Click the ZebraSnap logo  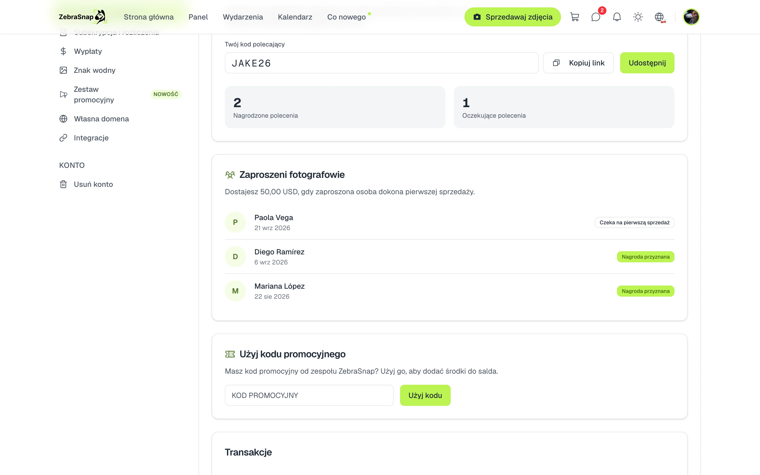pyautogui.click(x=83, y=17)
